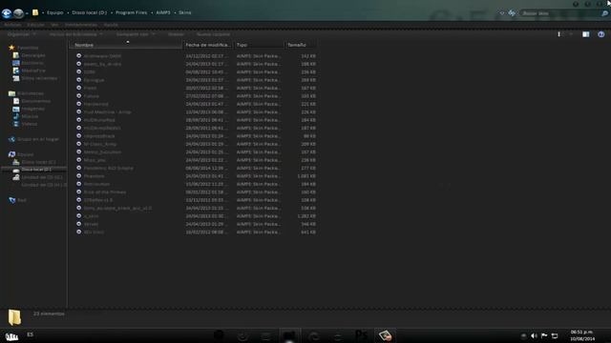611x343 pixels.
Task: Select the skin file sized 1.282 KB
Action: (x=196, y=216)
